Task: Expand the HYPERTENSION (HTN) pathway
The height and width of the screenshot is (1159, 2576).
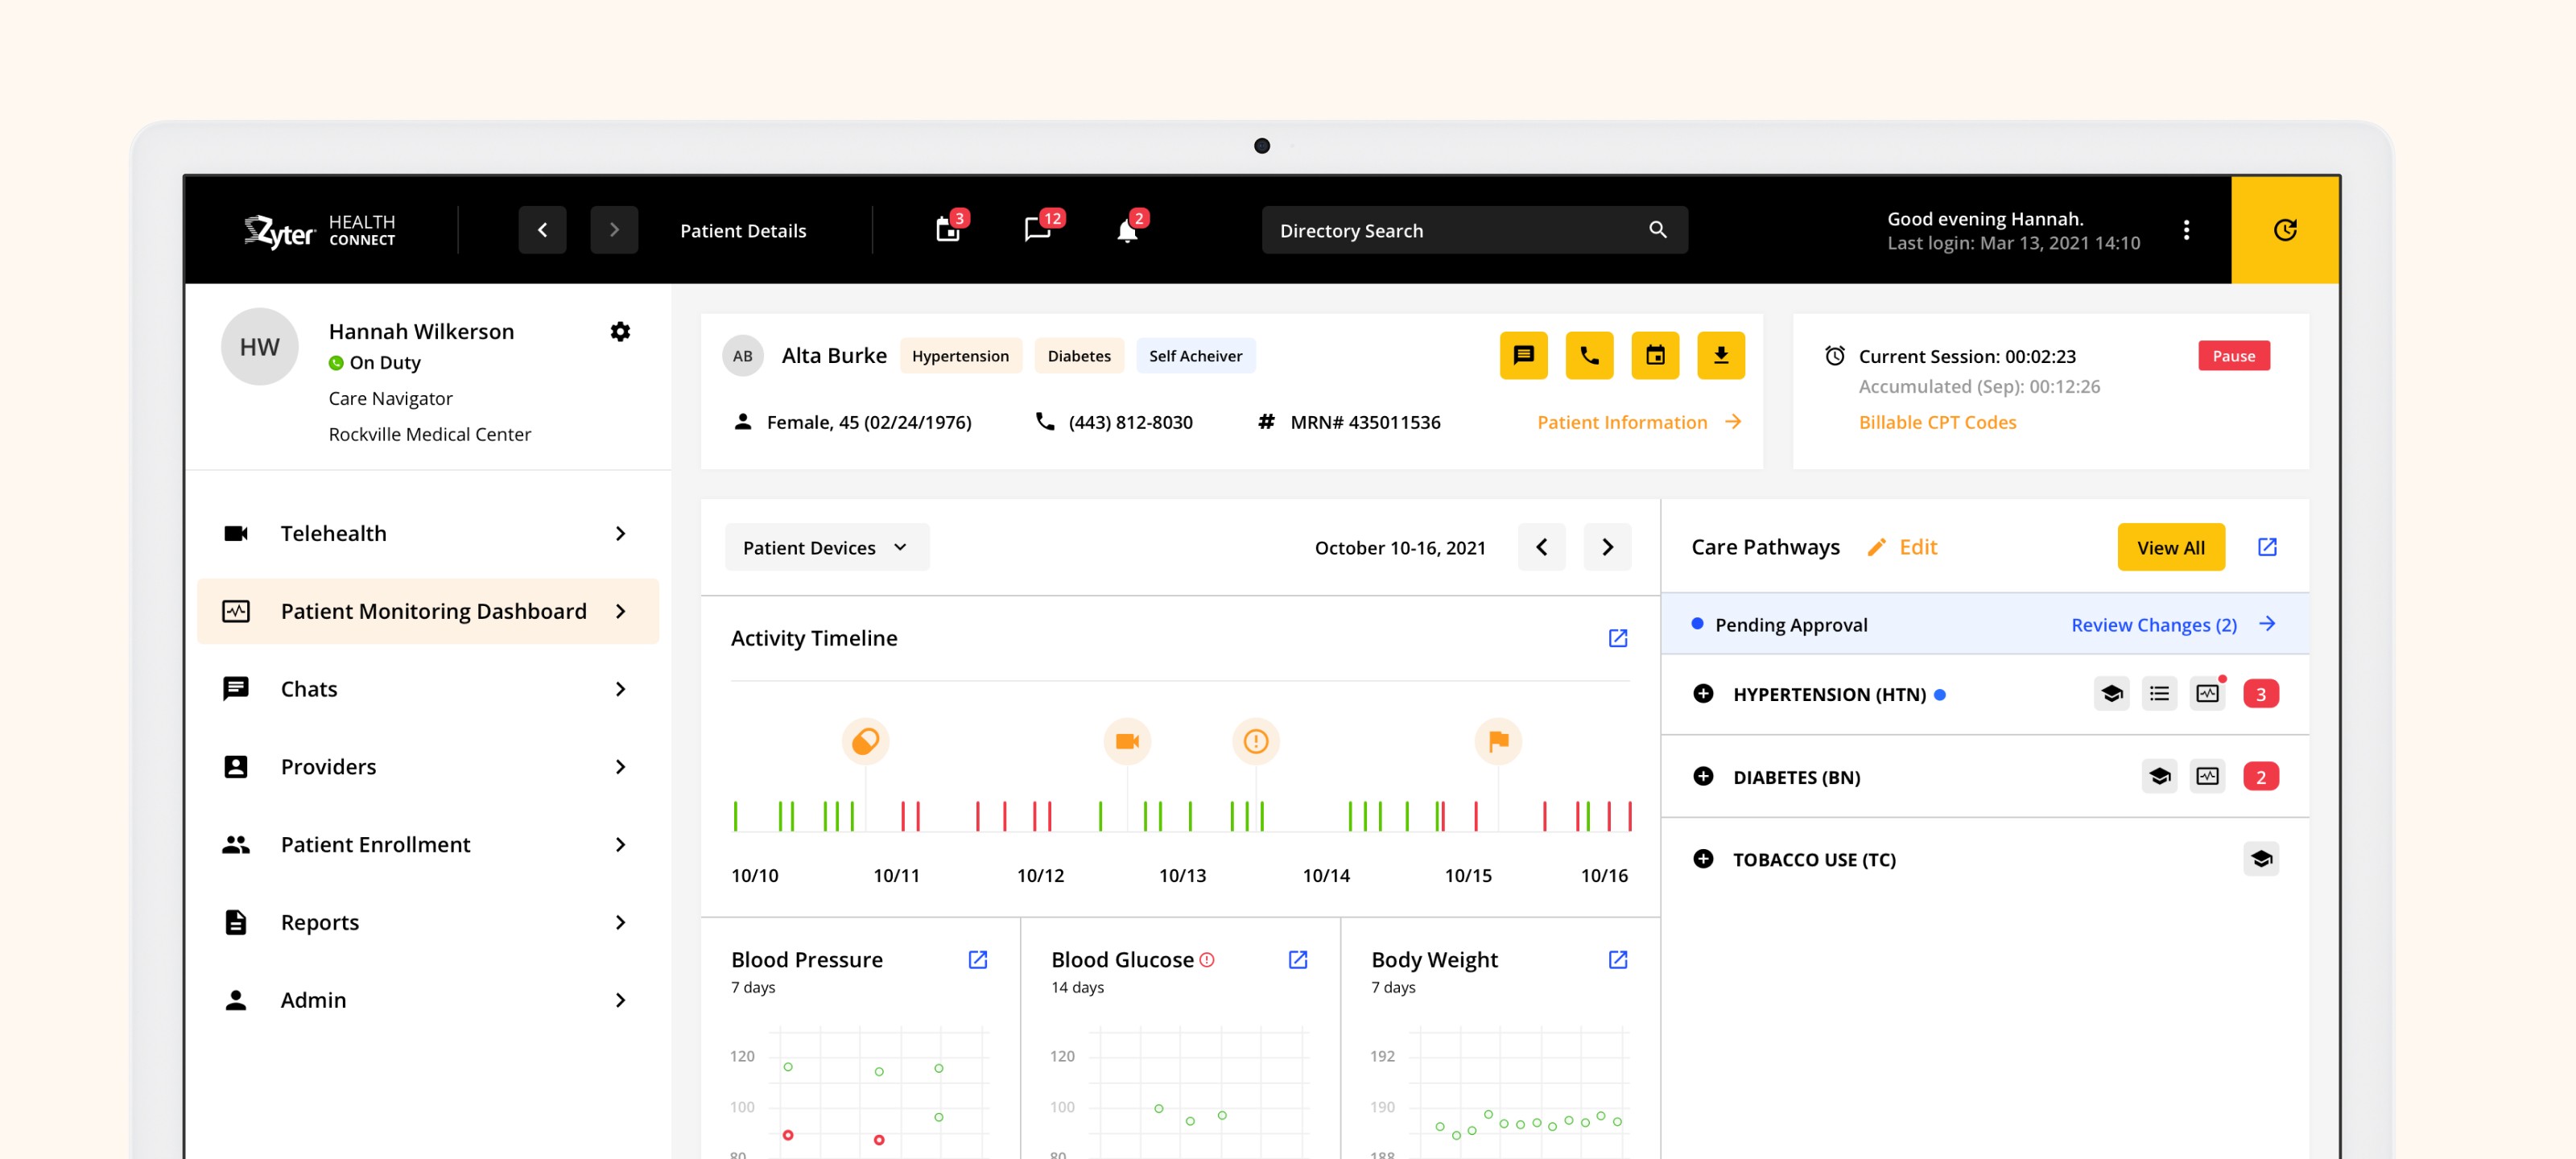Action: click(x=1703, y=694)
